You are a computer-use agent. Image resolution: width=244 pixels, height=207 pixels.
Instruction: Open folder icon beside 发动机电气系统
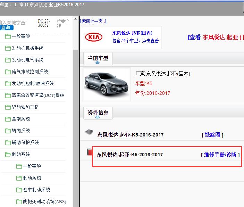tap(8, 60)
